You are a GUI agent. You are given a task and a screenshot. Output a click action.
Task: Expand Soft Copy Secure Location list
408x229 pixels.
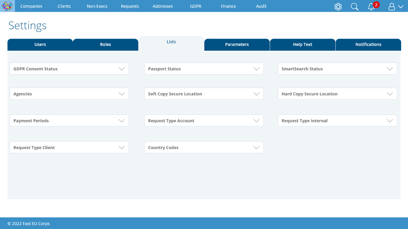204,94
